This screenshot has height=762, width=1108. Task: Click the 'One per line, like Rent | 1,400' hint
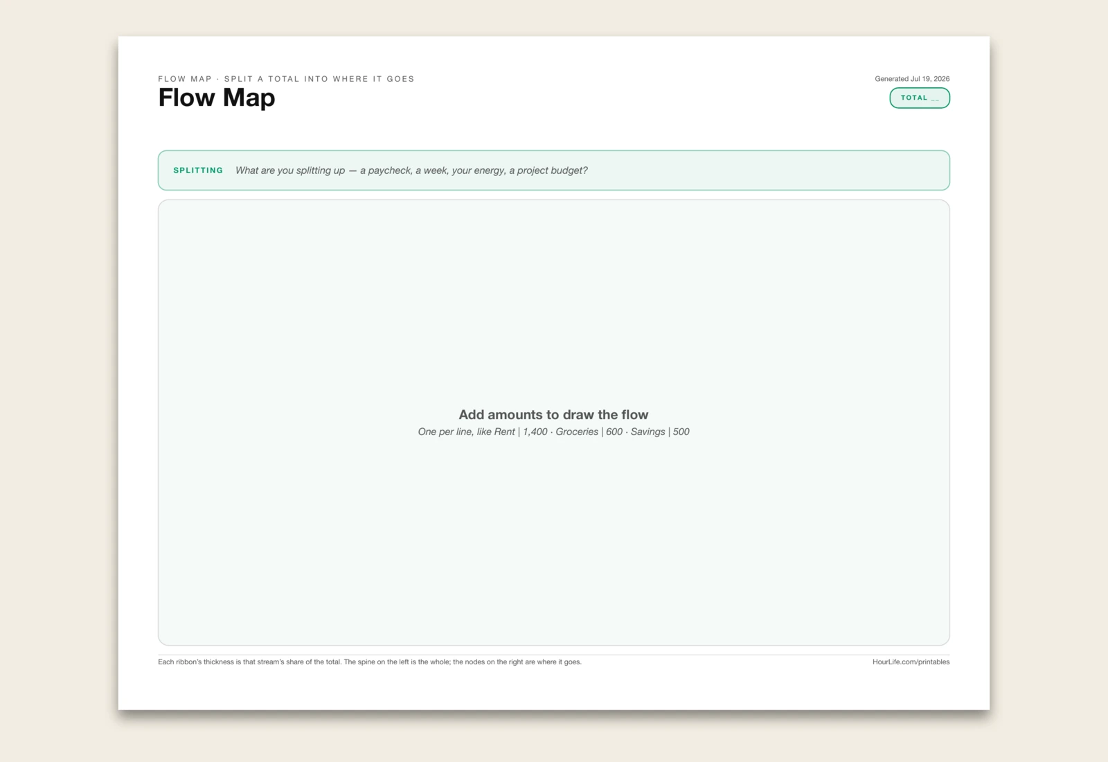click(x=553, y=432)
